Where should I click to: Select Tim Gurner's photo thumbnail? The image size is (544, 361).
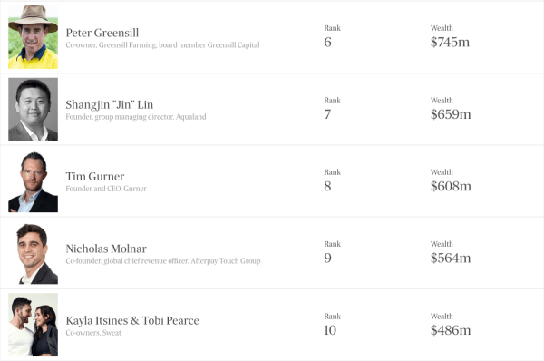[x=33, y=180]
